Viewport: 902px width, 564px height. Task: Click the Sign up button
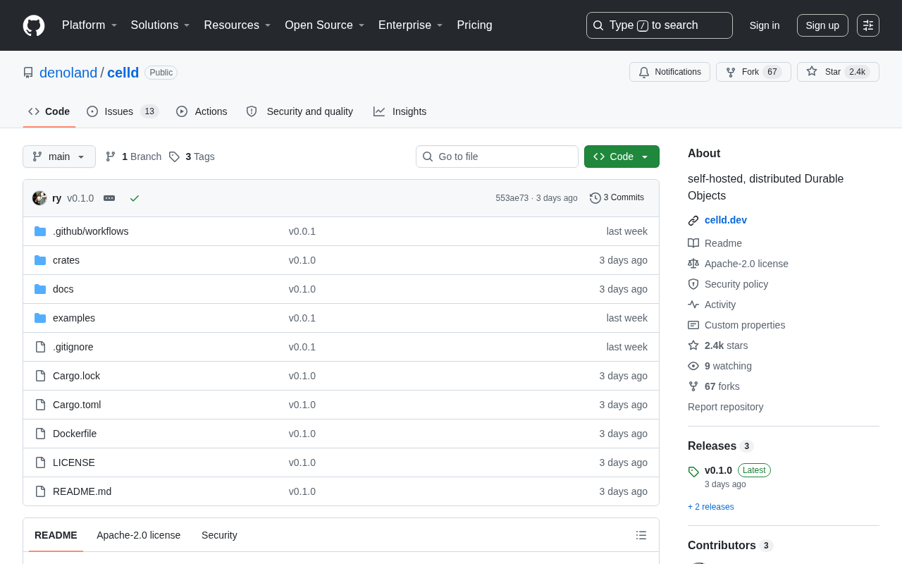822,25
